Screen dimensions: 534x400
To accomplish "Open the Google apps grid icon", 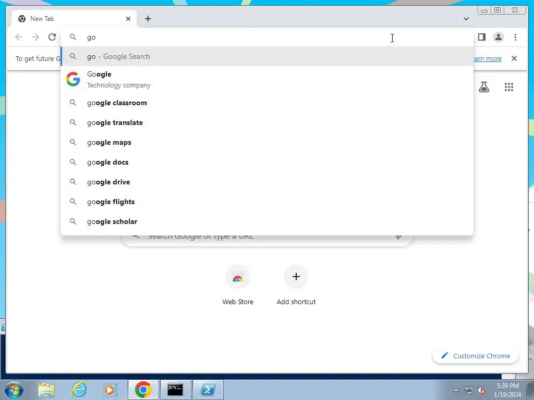I will 509,87.
